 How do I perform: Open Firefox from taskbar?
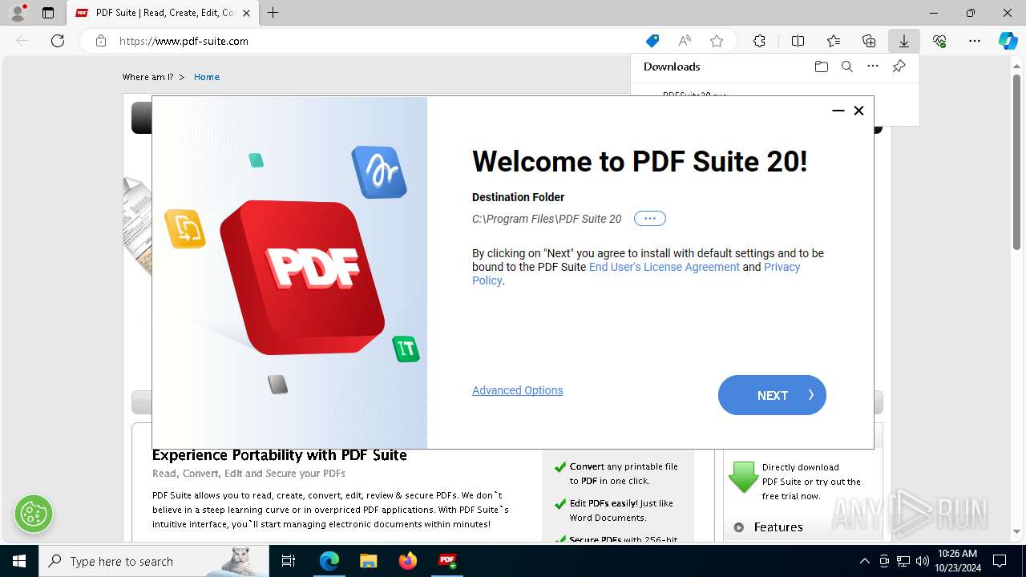click(407, 561)
